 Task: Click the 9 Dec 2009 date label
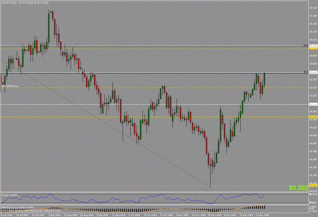click(x=229, y=215)
